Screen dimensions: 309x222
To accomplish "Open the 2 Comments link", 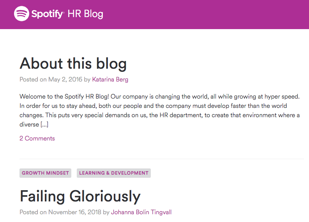I will 37,139.
